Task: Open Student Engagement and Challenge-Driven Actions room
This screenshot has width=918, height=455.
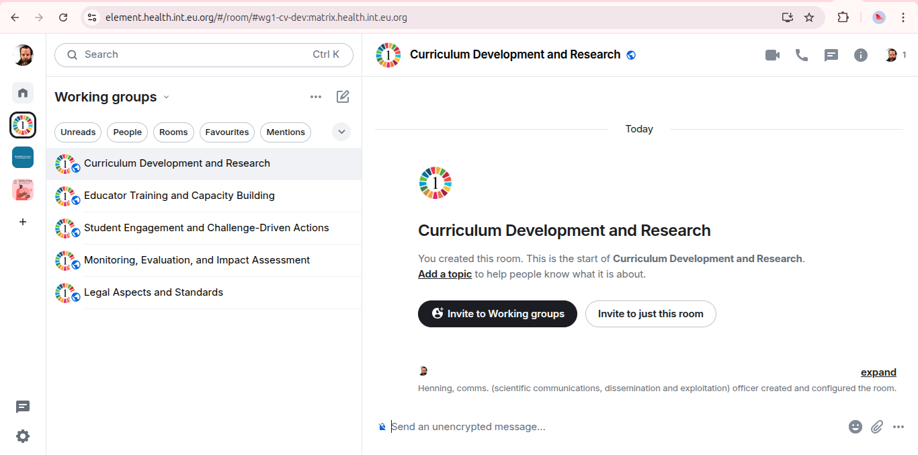Action: [204, 228]
